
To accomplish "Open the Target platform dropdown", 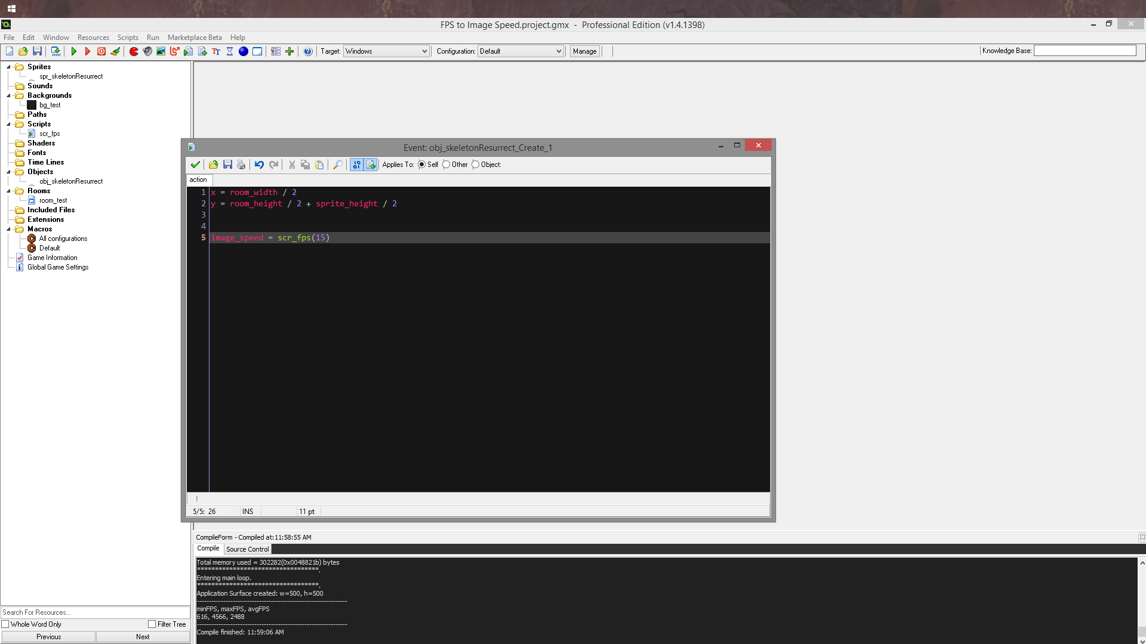I will click(424, 51).
